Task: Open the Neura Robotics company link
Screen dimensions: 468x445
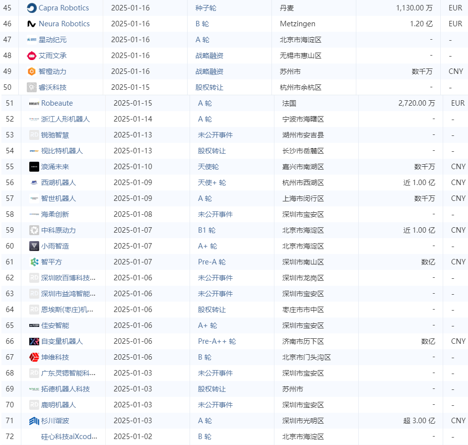Action: [x=64, y=24]
